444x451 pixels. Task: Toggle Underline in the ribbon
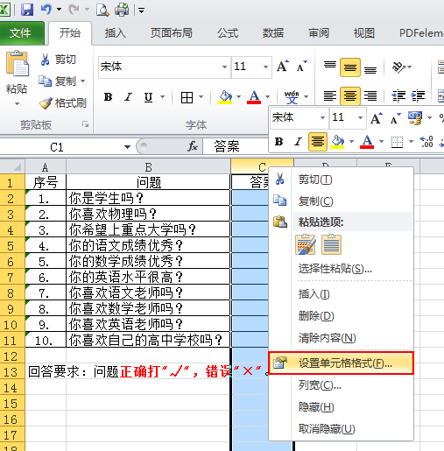coord(148,97)
